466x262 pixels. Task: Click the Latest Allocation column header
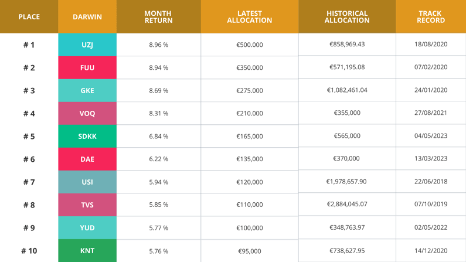click(x=250, y=17)
